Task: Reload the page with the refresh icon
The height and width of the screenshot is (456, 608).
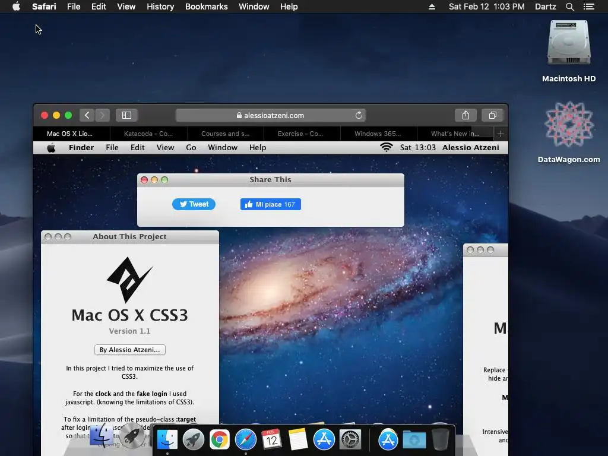Action: coord(359,115)
